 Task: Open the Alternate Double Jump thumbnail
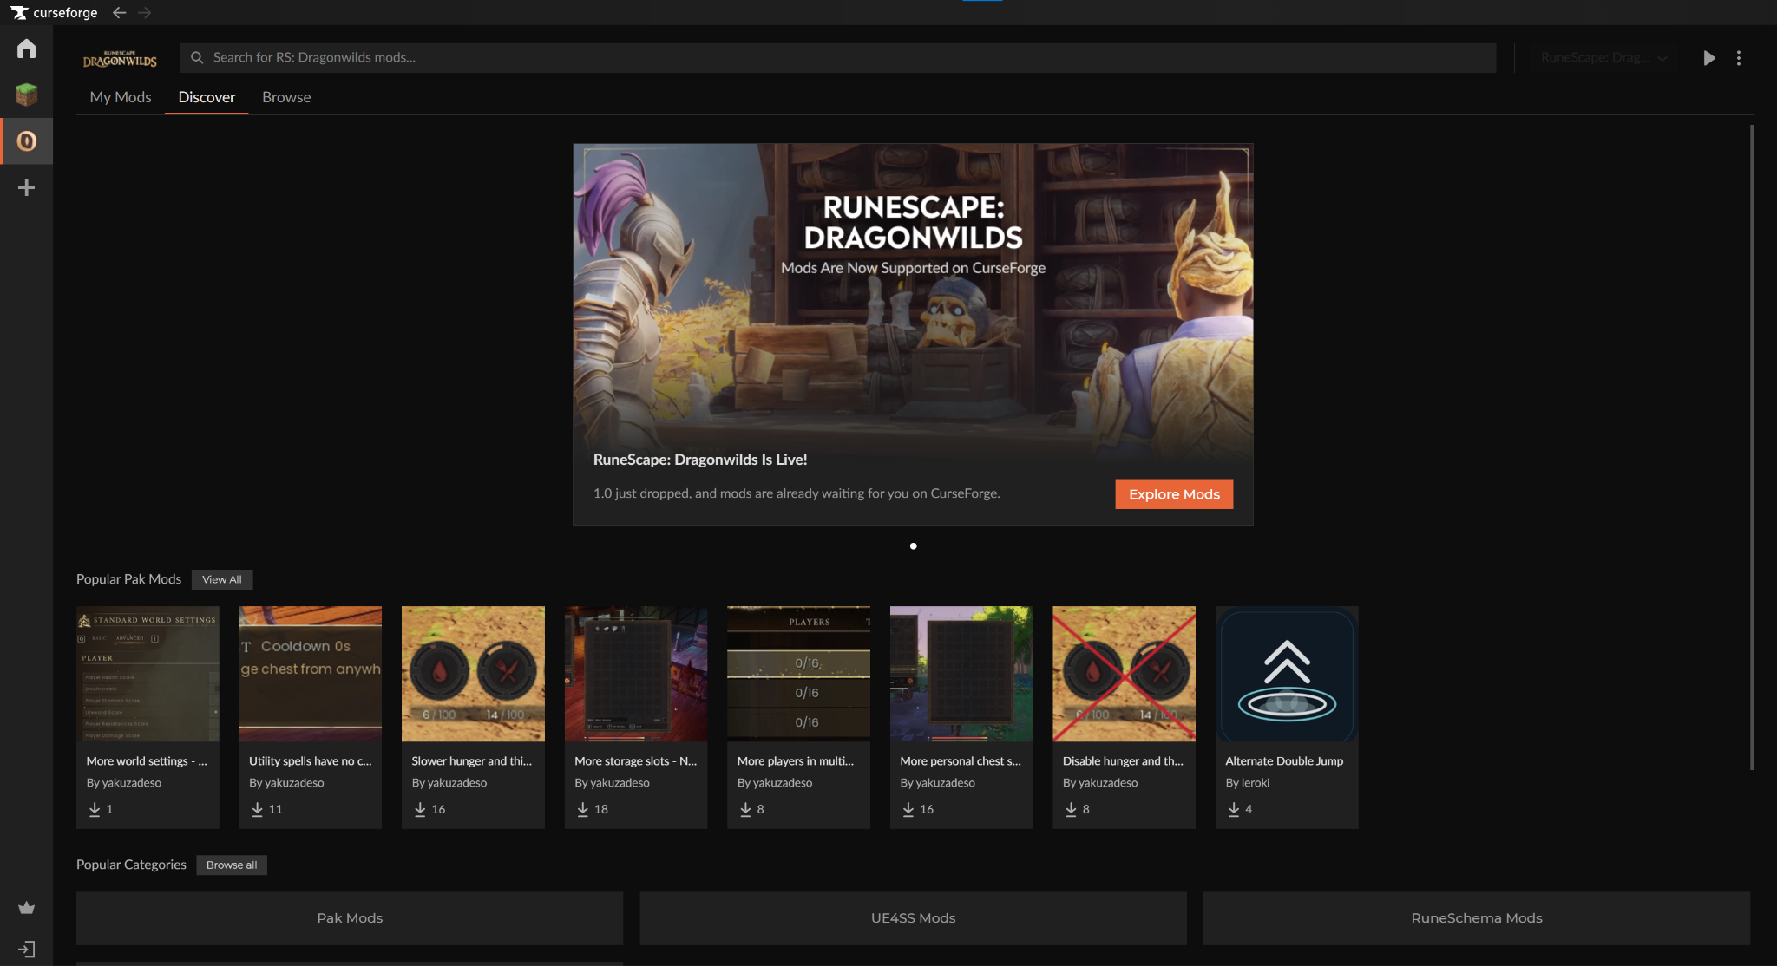(1287, 674)
